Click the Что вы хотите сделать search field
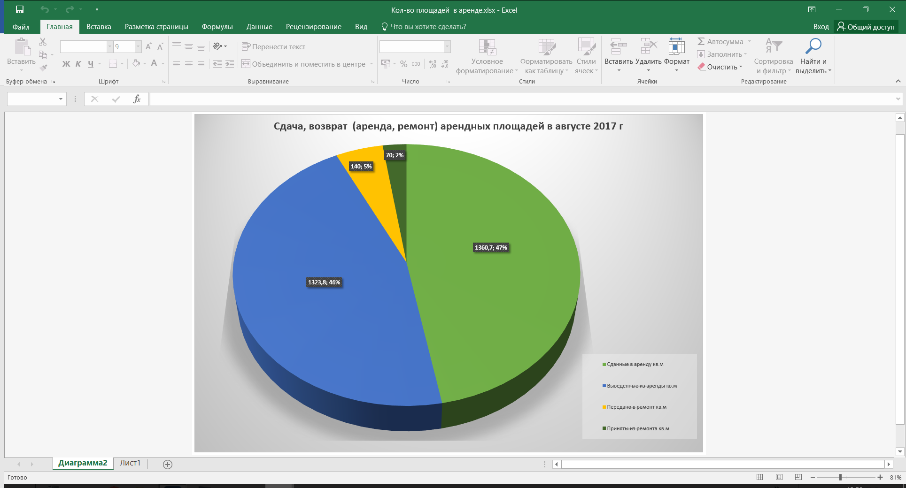This screenshot has height=488, width=906. 424,27
